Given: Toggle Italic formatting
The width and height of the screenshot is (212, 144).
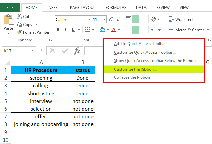Looking at the screenshot, I should pyautogui.click(x=65, y=30).
